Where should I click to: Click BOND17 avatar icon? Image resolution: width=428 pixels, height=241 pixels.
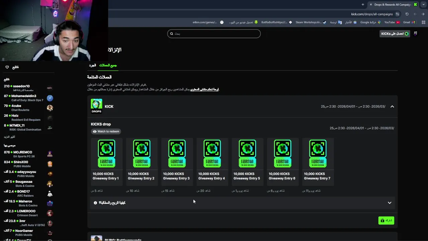(x=50, y=193)
